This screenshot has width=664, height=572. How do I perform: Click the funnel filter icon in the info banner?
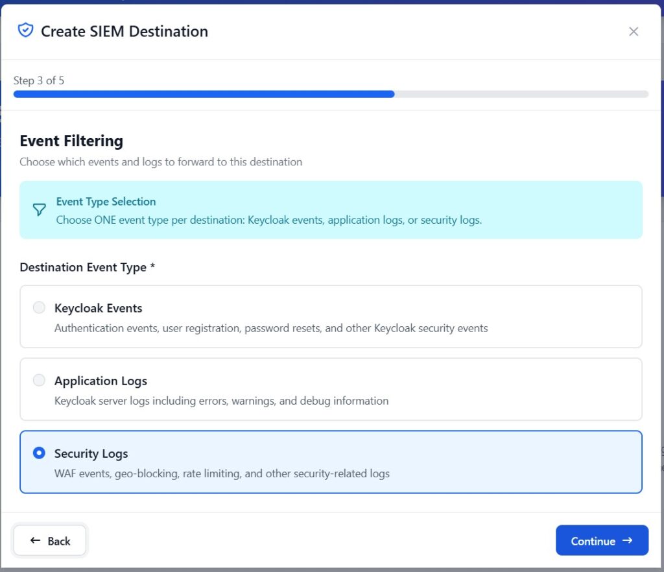click(x=40, y=209)
